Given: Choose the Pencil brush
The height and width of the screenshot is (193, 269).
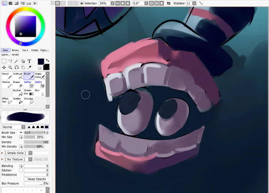Looking at the screenshot, I should (x=7, y=76).
